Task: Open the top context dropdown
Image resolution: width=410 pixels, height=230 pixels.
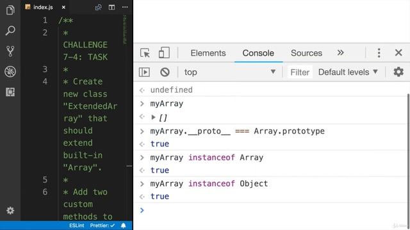Action: [x=230, y=72]
